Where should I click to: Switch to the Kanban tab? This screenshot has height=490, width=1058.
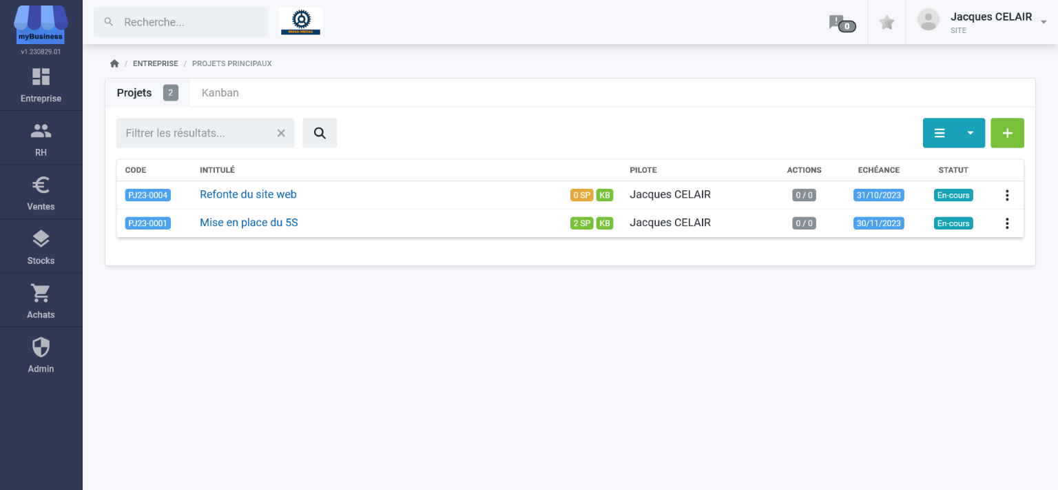[x=220, y=92]
